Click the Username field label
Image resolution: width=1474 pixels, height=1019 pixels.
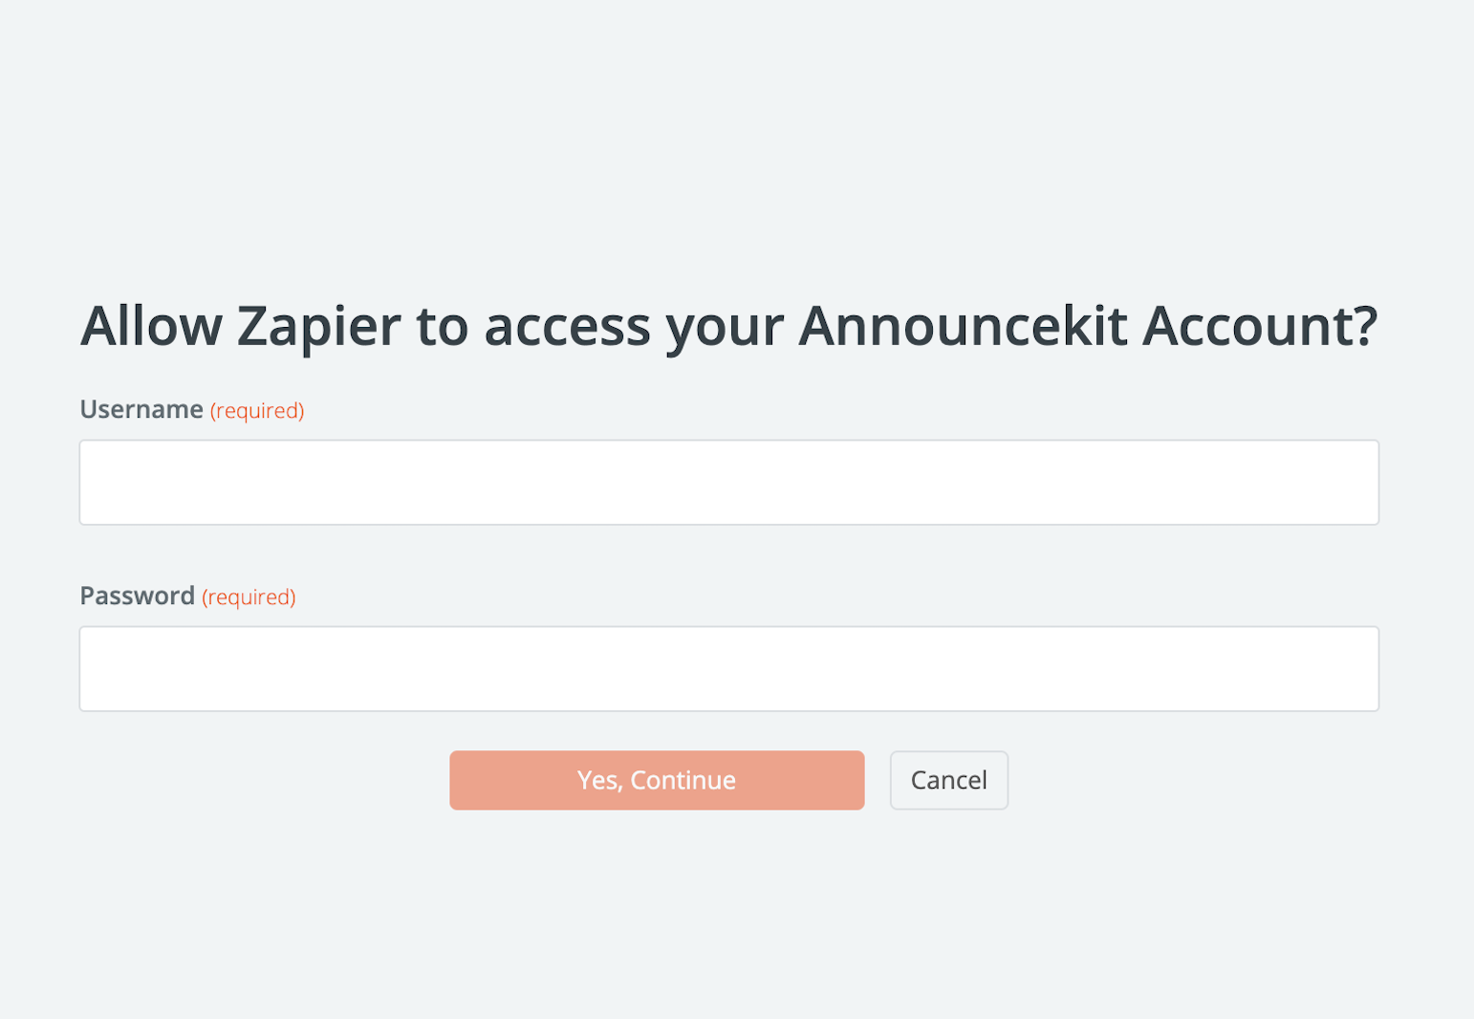[141, 409]
